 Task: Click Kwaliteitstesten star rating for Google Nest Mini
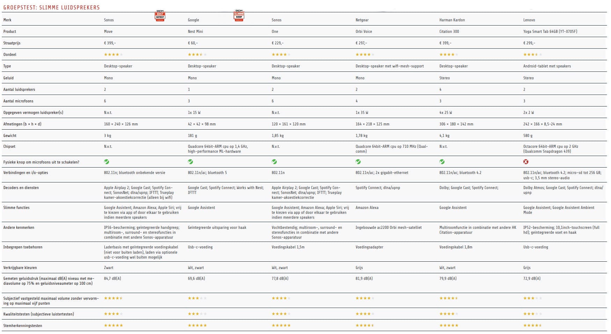click(x=197, y=314)
